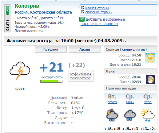Click the Долгота 44°19' coordinate
This screenshot has width=159, height=133.
point(51,18)
